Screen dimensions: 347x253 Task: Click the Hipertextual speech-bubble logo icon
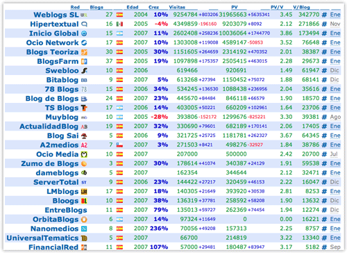(x=84, y=24)
